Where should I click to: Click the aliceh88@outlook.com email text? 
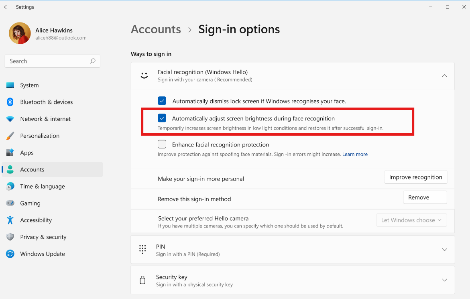(61, 38)
